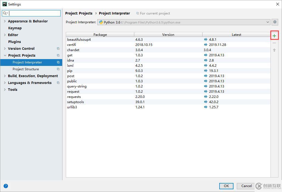
Task: Click project-level icon beside Languages & Frameworks
Action: (x=58, y=83)
